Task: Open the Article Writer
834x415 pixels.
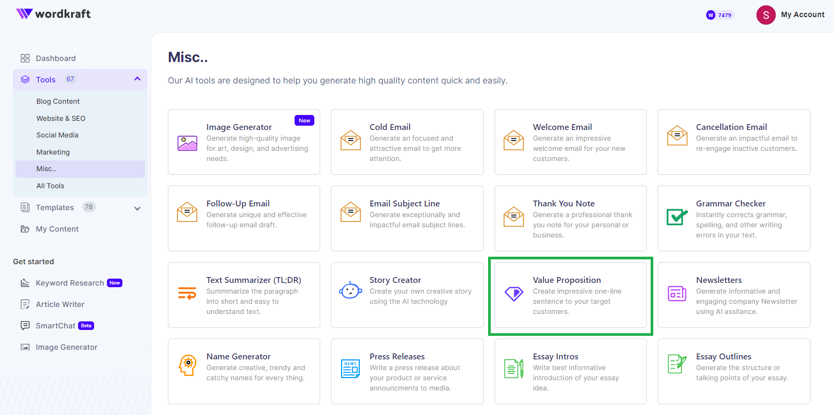Action: coord(59,304)
